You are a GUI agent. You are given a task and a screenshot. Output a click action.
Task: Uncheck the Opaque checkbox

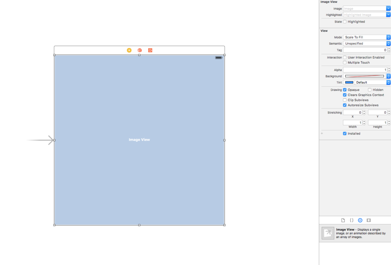point(345,90)
